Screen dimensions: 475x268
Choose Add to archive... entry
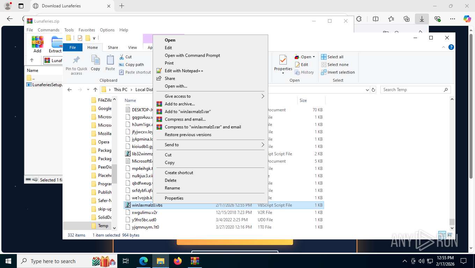[180, 104]
